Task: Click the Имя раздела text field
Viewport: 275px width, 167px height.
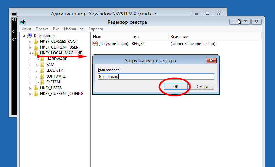Action: click(x=156, y=77)
